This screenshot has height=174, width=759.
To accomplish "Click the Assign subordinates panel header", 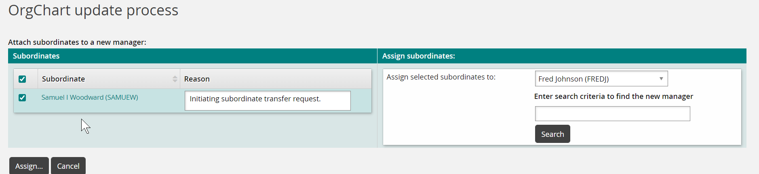I will (419, 56).
